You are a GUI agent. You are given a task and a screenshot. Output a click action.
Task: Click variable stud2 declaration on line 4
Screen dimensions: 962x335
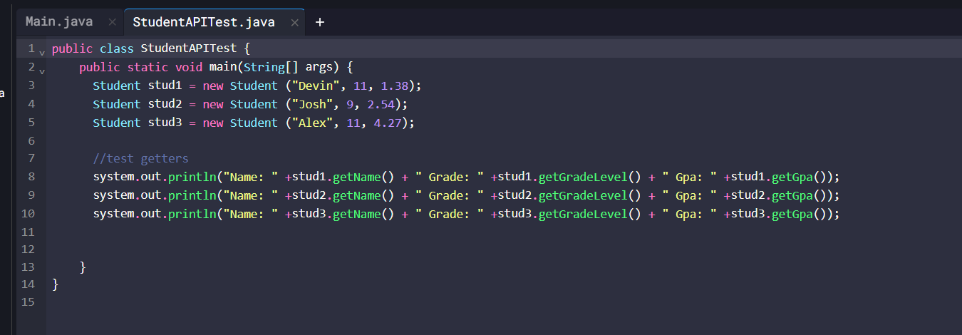(x=165, y=104)
